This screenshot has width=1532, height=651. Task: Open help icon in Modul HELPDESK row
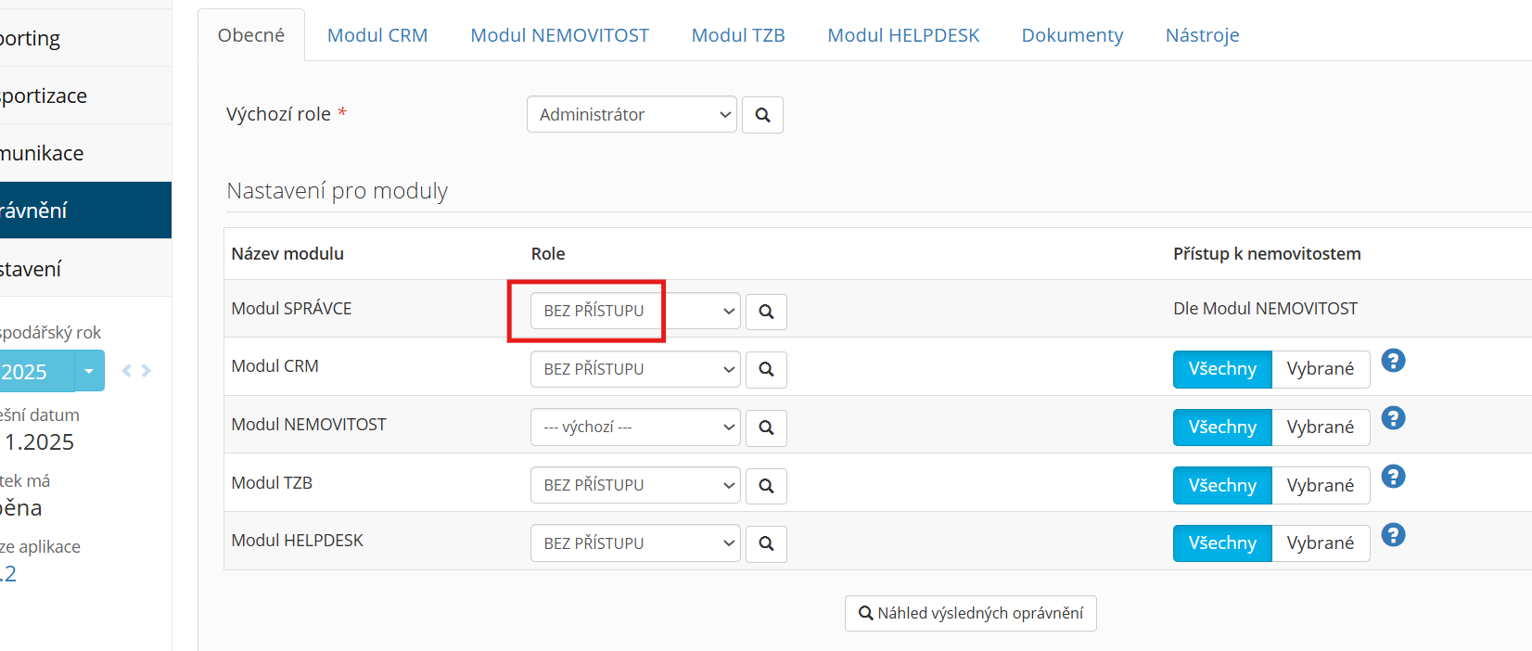1393,535
